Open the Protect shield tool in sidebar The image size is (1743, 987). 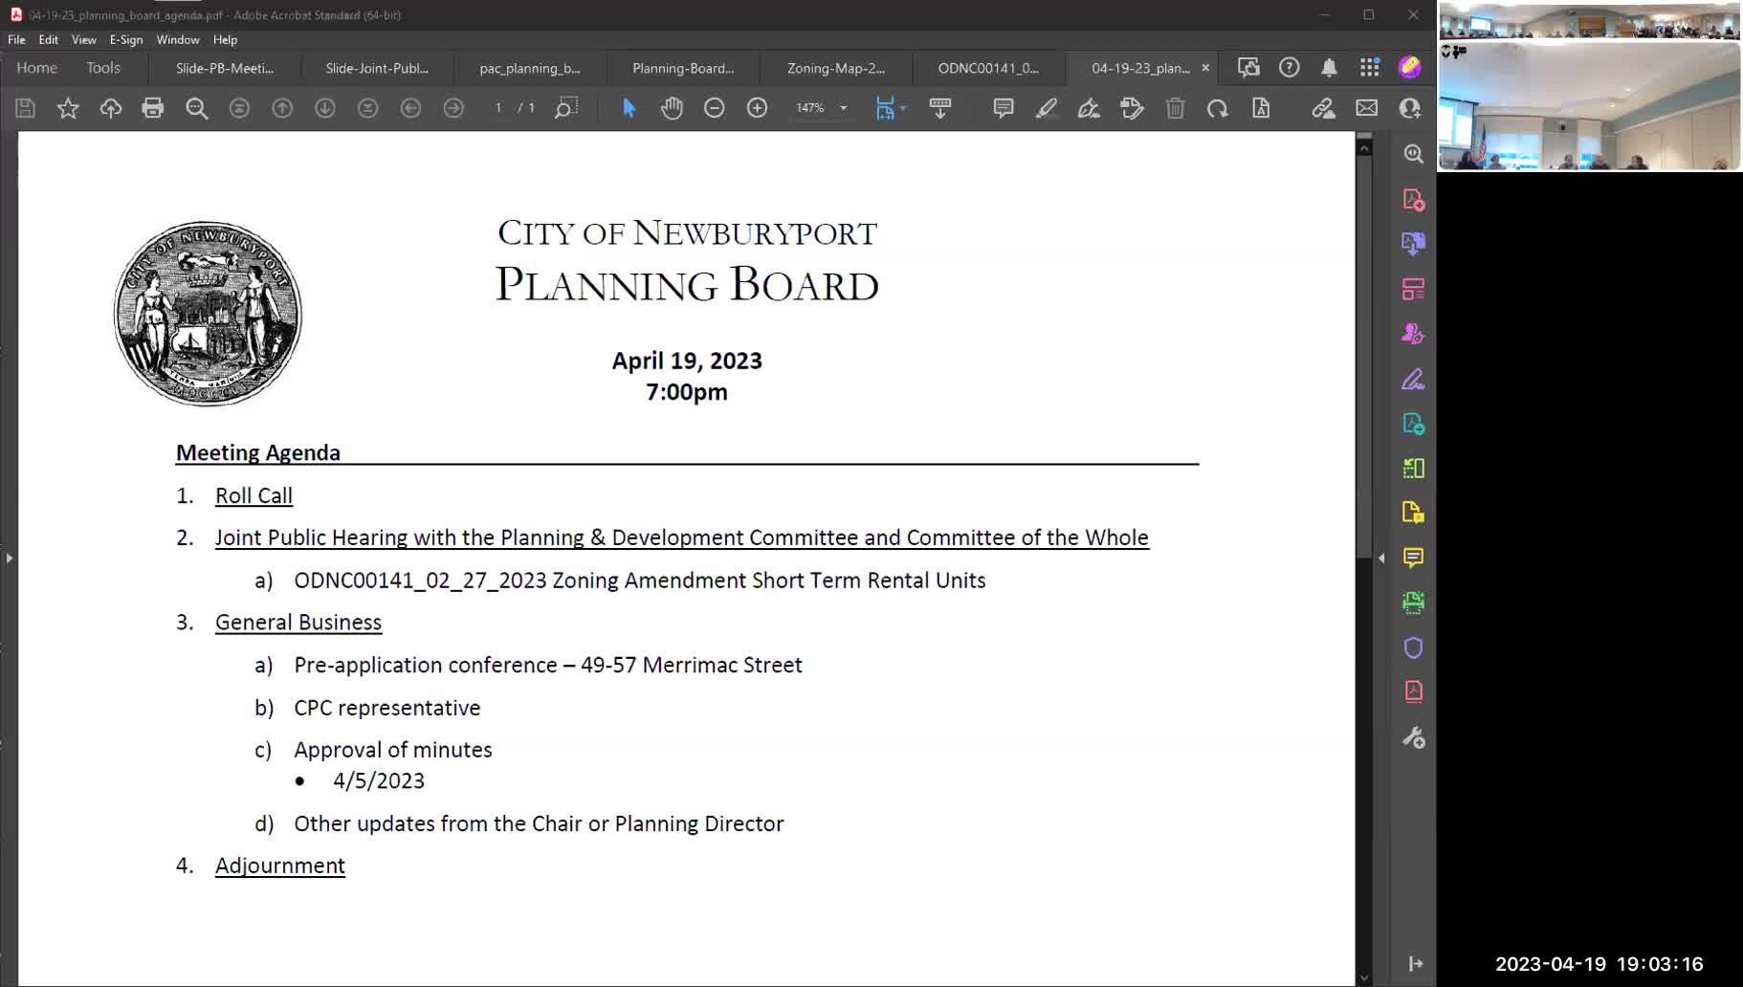point(1414,647)
